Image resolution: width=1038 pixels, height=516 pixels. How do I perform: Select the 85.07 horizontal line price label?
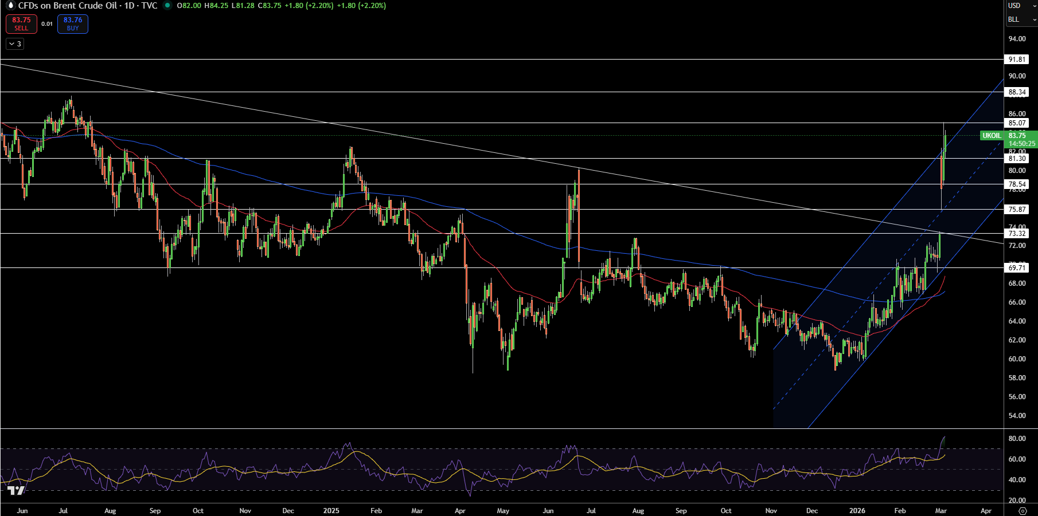1017,123
